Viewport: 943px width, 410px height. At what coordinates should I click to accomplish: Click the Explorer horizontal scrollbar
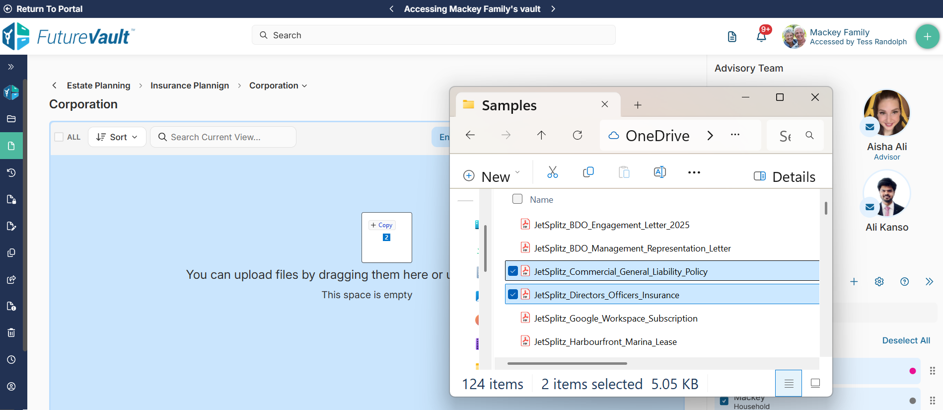pyautogui.click(x=567, y=363)
